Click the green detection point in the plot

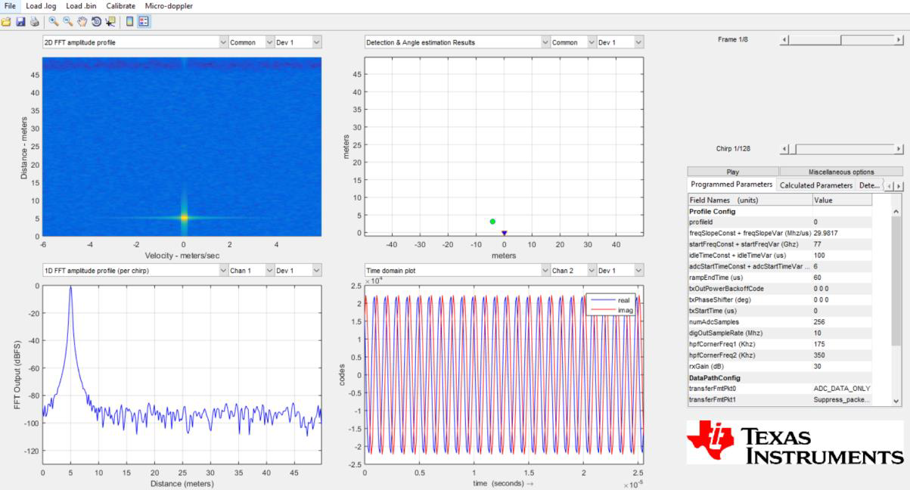coord(492,222)
